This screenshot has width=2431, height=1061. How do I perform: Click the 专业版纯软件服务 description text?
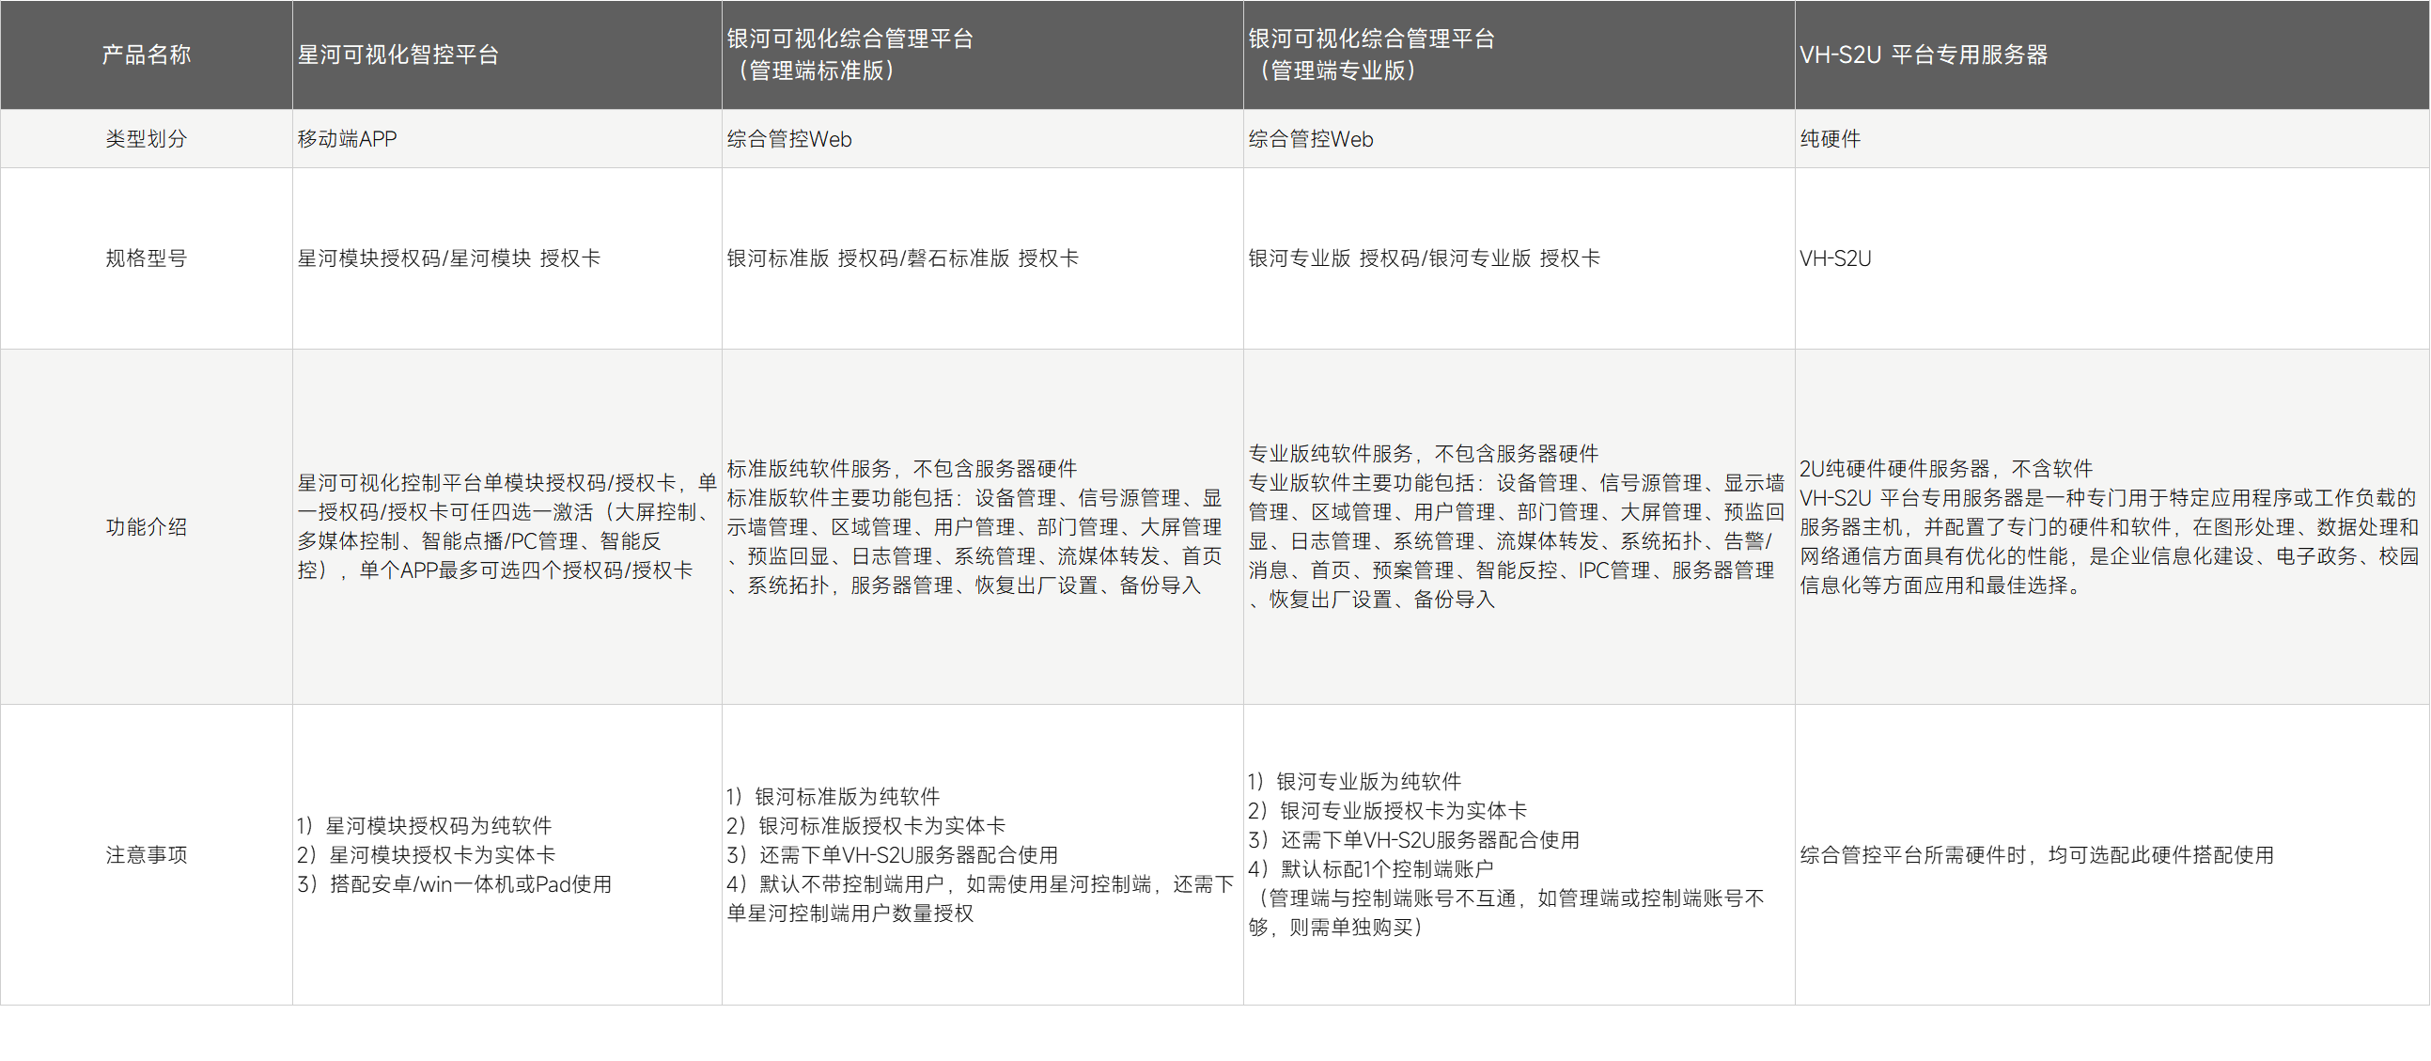pyautogui.click(x=1422, y=454)
